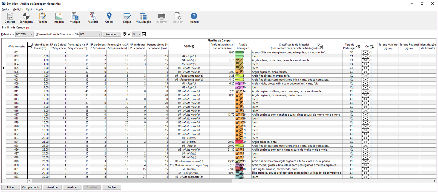Click the 'Identificação da Amostra' column header
The image size is (438, 192).
click(x=428, y=46)
